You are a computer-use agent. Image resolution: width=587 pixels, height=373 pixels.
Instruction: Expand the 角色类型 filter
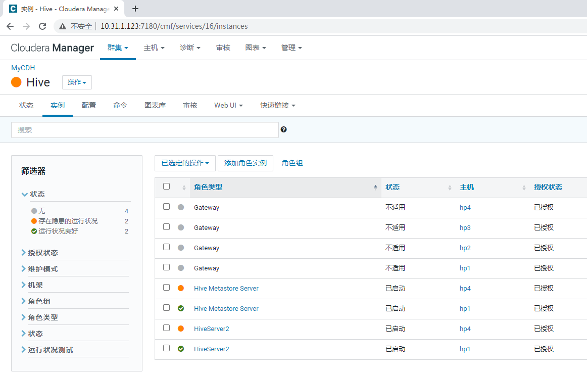coord(40,317)
